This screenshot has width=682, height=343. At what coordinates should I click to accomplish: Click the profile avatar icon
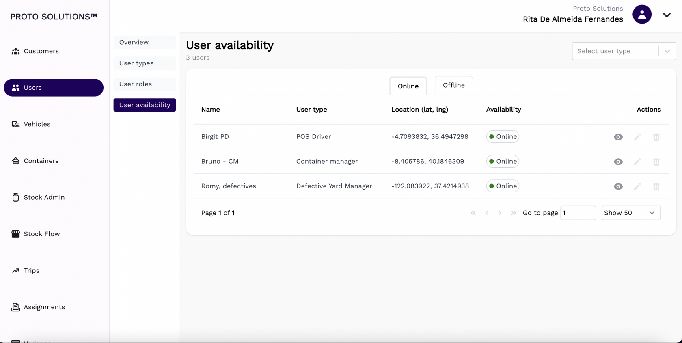[x=642, y=15]
